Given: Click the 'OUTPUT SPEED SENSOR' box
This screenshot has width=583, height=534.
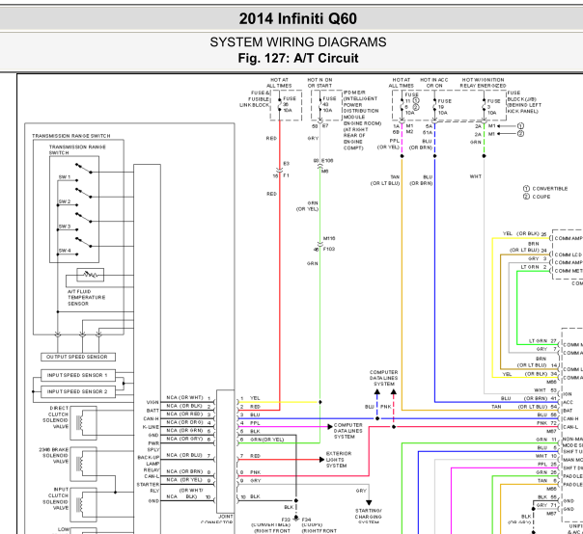Looking at the screenshot, I should click(x=78, y=357).
